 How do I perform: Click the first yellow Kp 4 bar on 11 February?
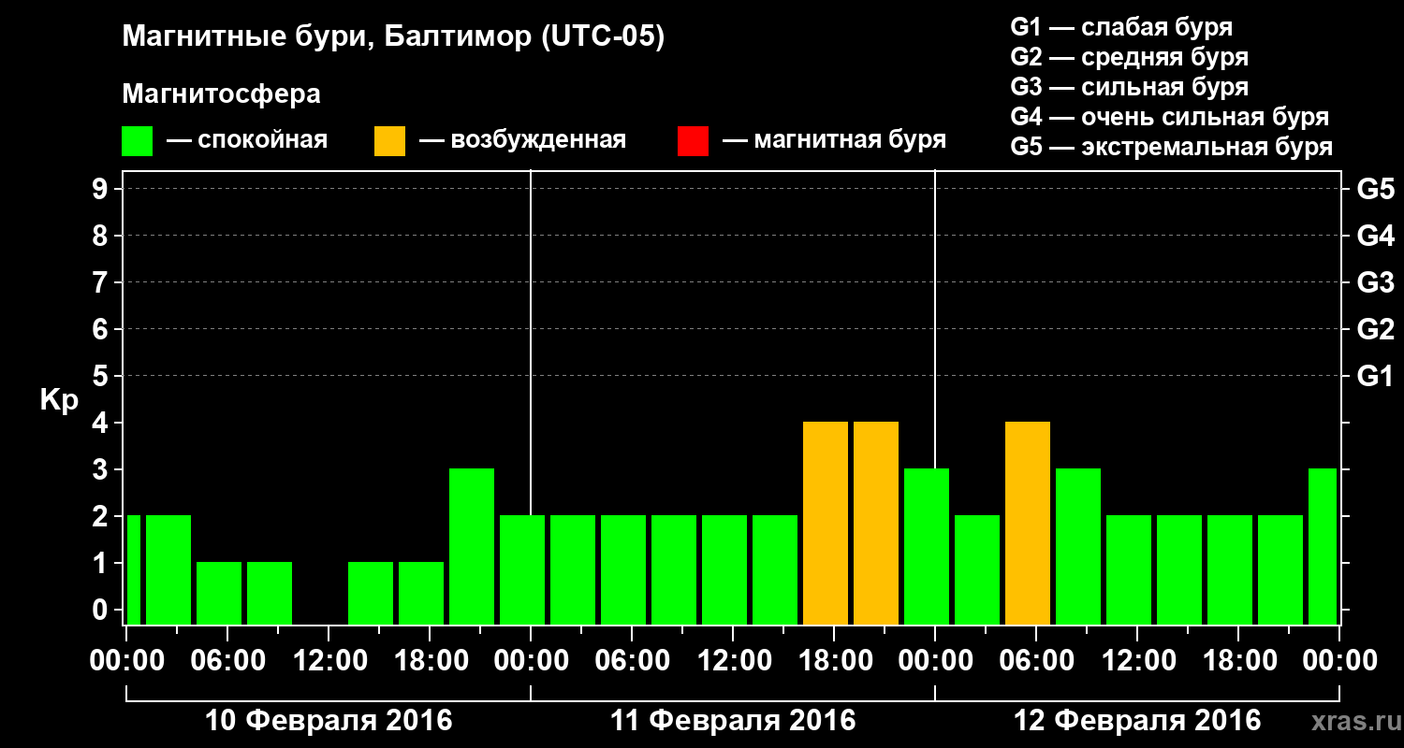pyautogui.click(x=826, y=524)
